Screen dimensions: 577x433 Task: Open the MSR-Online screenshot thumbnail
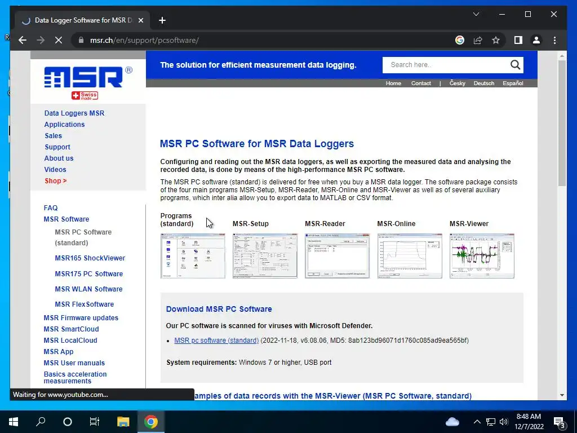click(x=410, y=256)
